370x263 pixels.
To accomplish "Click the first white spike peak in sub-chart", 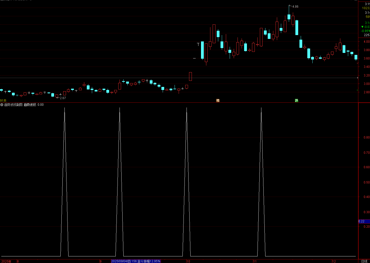I will pos(64,108).
